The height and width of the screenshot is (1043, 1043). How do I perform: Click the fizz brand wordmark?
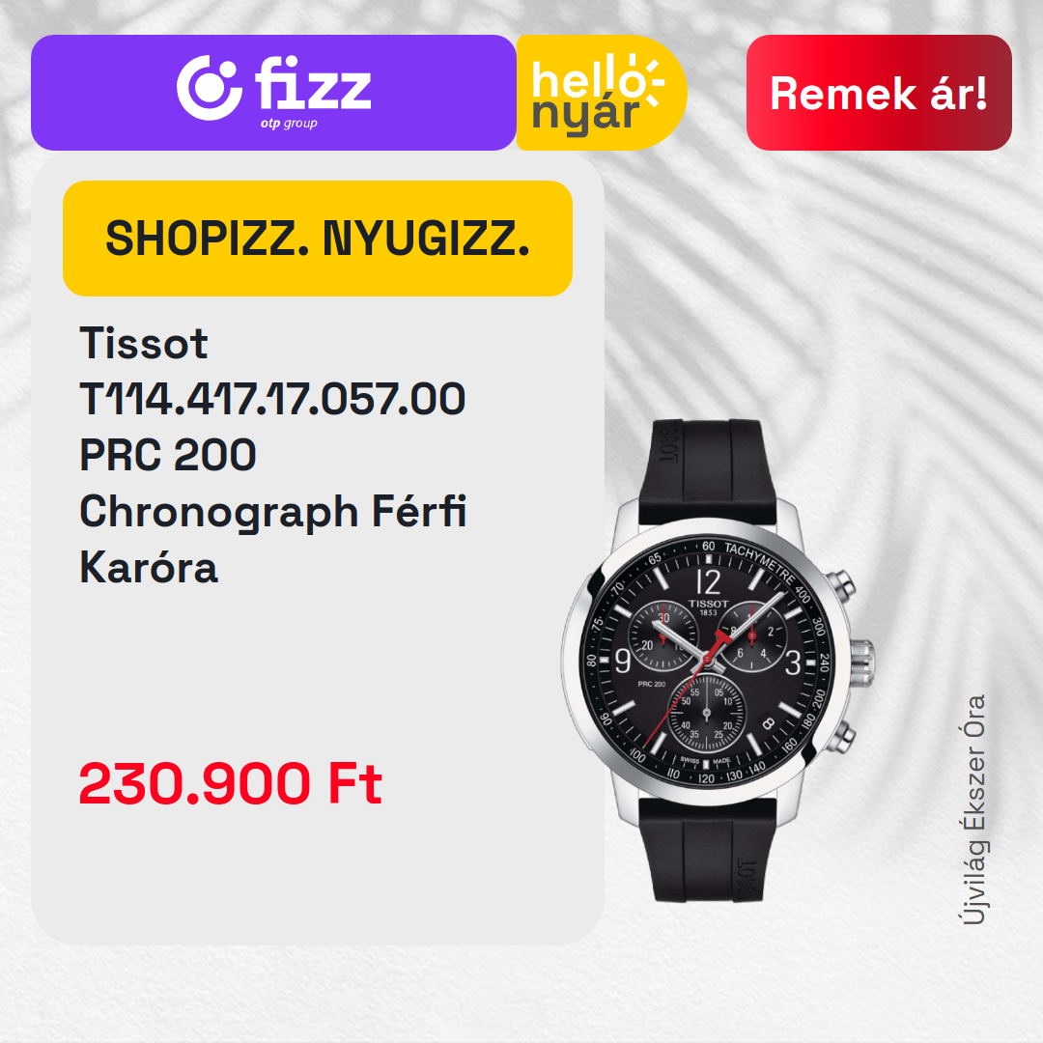click(313, 83)
